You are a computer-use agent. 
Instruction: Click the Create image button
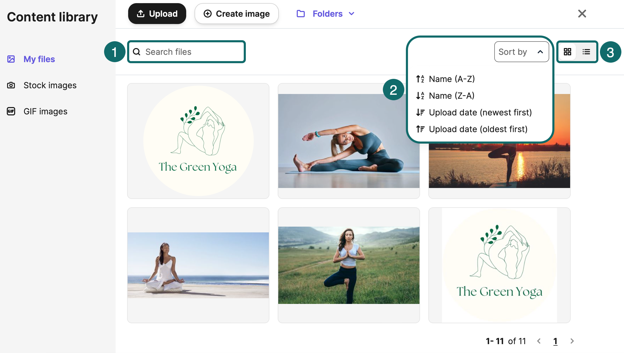click(x=236, y=14)
